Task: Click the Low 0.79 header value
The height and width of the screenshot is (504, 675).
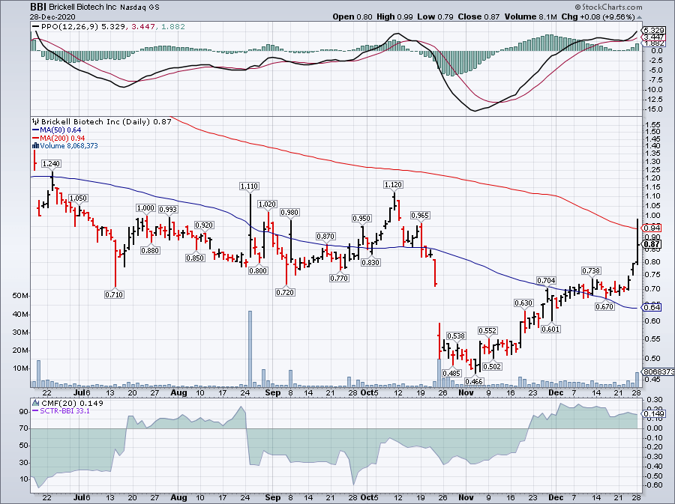Action: point(435,16)
